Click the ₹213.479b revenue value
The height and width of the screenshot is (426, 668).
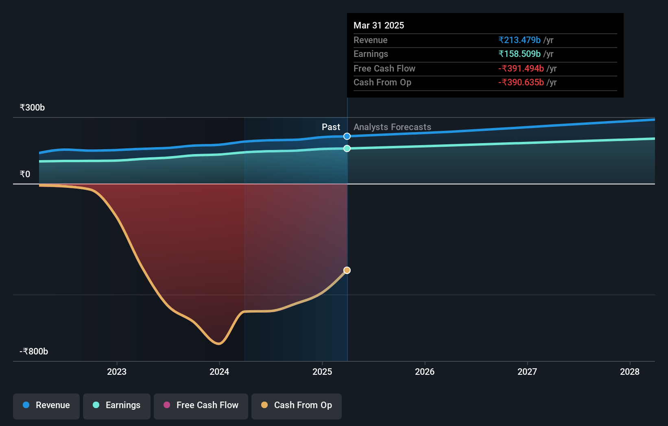(520, 40)
